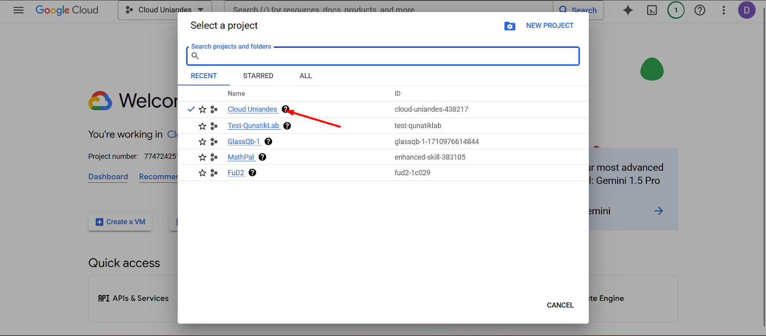Star the MathPal project
Viewport: 766px width, 336px height.
[203, 157]
